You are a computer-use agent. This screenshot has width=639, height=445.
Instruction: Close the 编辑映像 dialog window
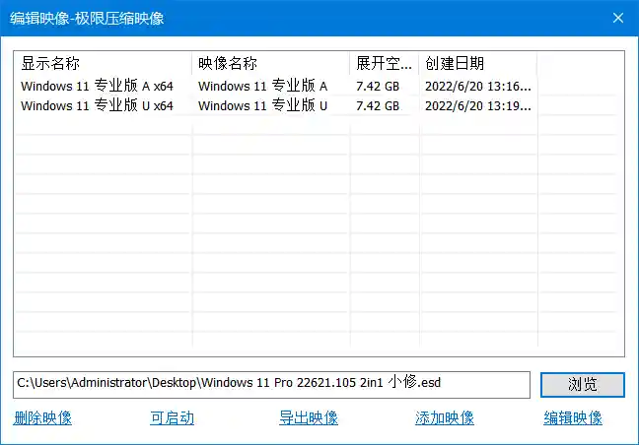point(618,18)
